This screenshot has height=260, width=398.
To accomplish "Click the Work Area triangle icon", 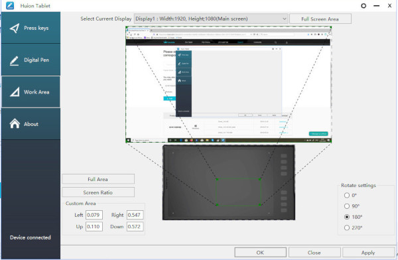I will click(15, 92).
